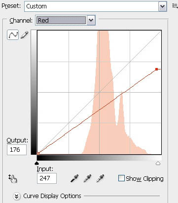178x203 pixels.
Task: Click the black point input slider
Action: [x=37, y=163]
